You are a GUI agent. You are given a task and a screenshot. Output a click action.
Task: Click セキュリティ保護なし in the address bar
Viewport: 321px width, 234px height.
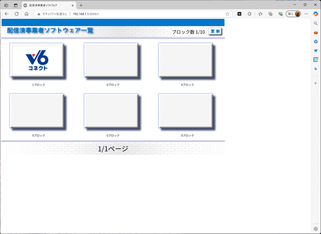[x=51, y=14]
